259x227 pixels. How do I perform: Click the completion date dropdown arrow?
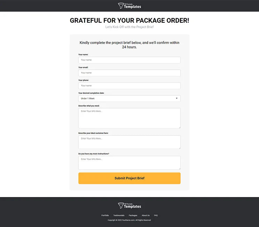point(176,98)
